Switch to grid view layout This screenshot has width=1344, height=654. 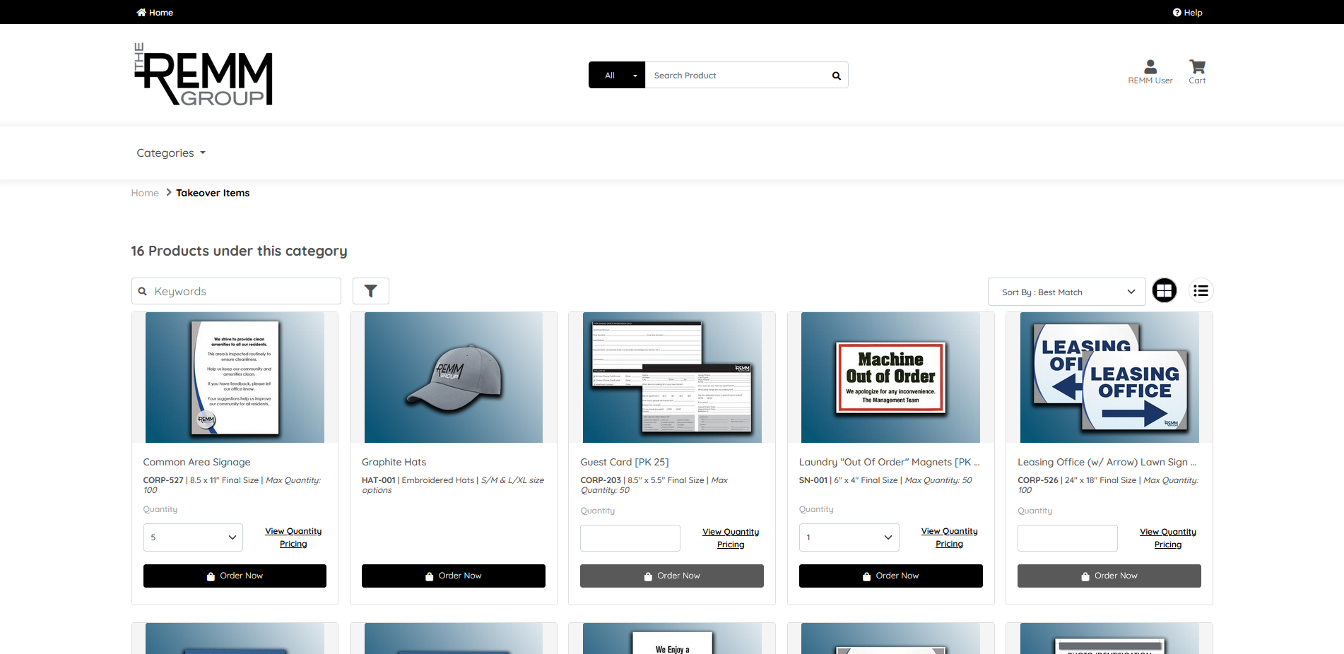[x=1164, y=290]
